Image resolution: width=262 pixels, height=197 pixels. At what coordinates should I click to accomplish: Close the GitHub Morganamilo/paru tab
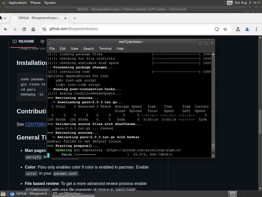tap(65, 18)
